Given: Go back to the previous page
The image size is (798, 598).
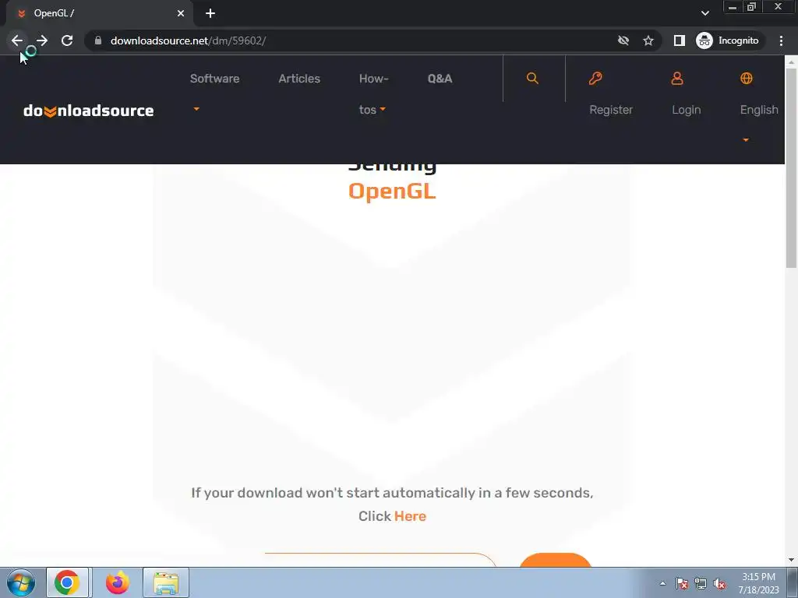Looking at the screenshot, I should 17,40.
